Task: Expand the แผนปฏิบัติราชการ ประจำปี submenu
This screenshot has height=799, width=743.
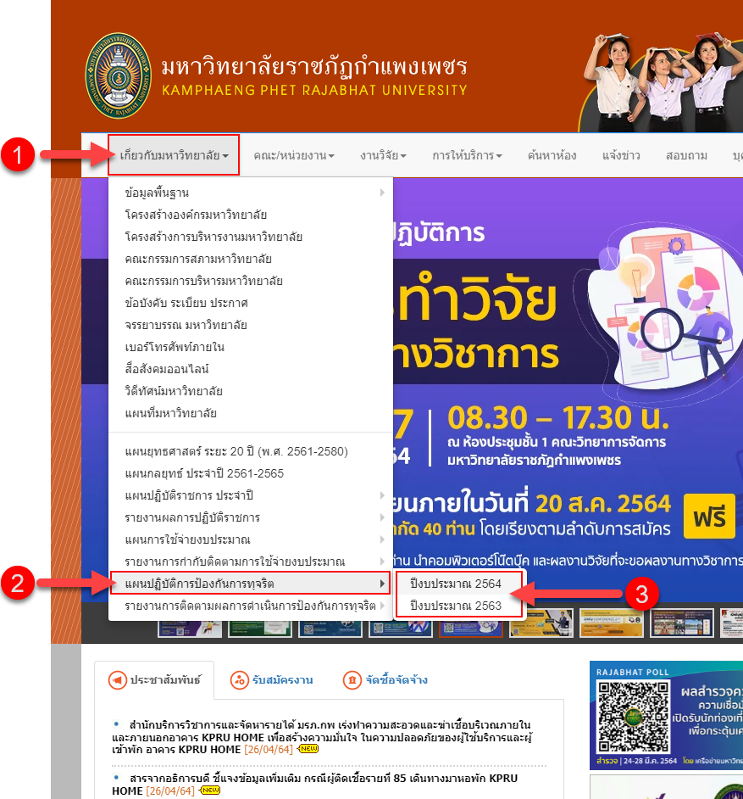Action: pyautogui.click(x=251, y=495)
